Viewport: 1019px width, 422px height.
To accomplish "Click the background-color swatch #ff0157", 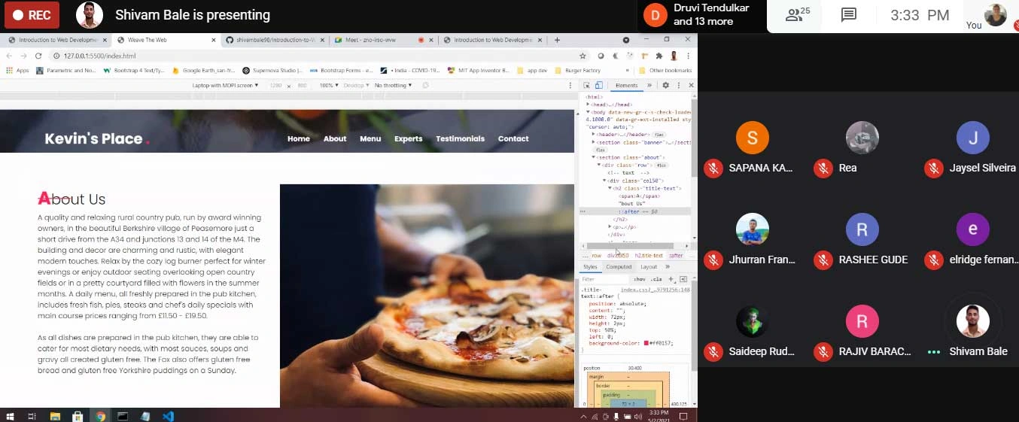I will pos(646,343).
